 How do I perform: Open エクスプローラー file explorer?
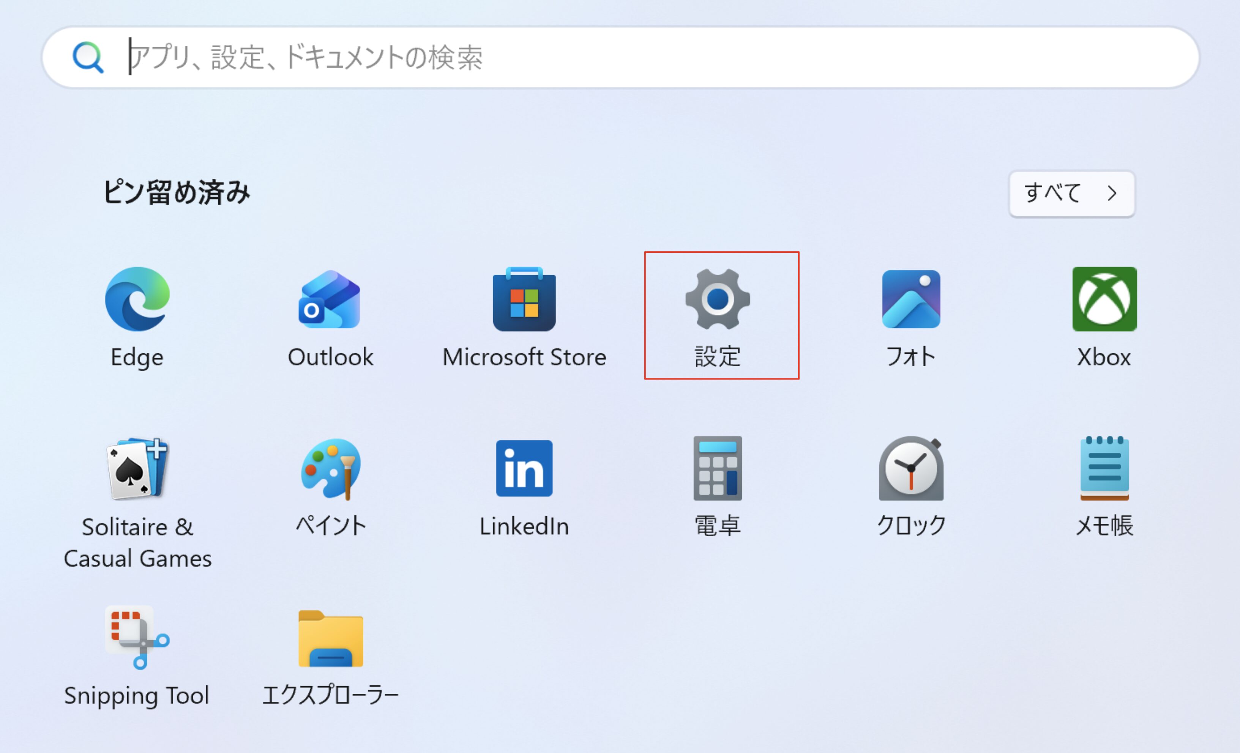click(330, 637)
